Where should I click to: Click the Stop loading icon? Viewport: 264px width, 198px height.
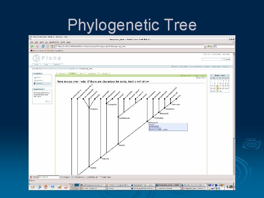[x=48, y=46]
